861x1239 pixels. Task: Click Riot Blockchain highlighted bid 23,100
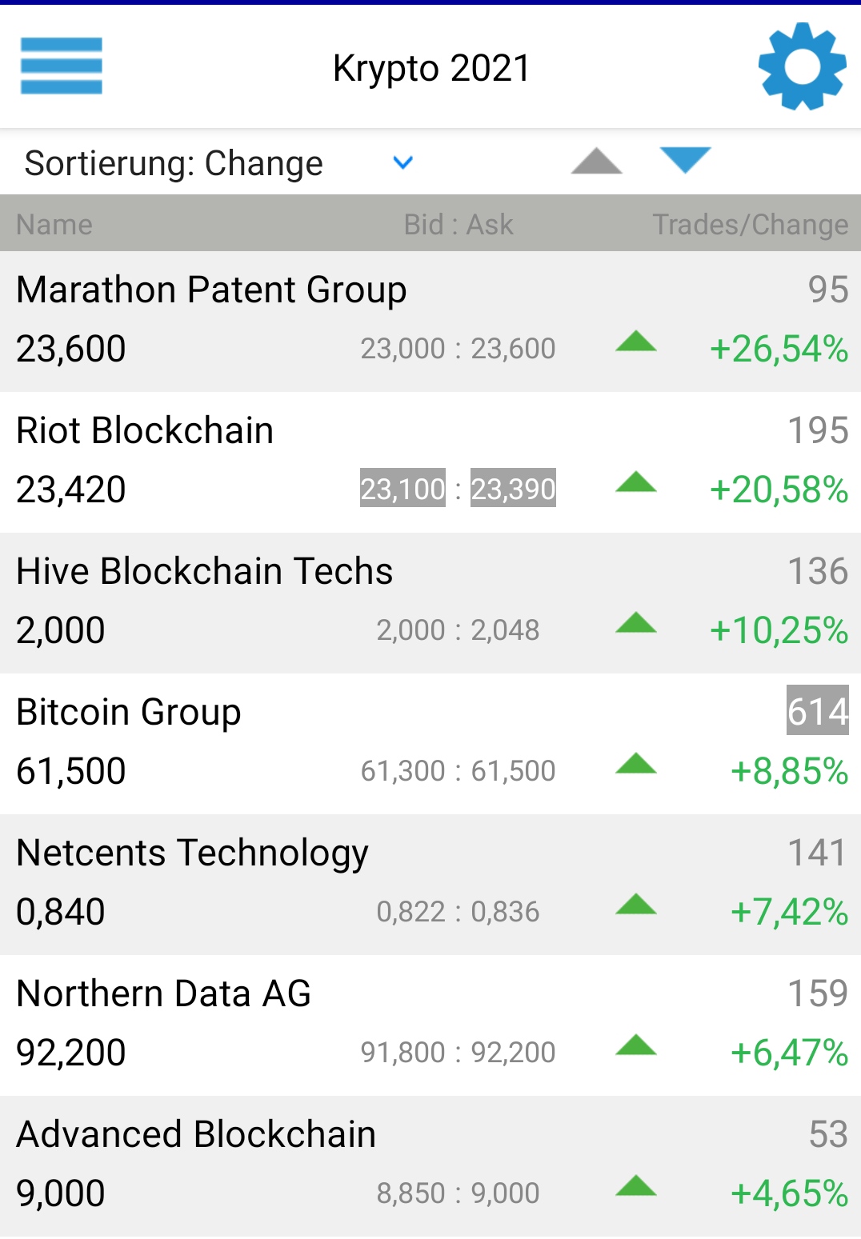pos(402,489)
